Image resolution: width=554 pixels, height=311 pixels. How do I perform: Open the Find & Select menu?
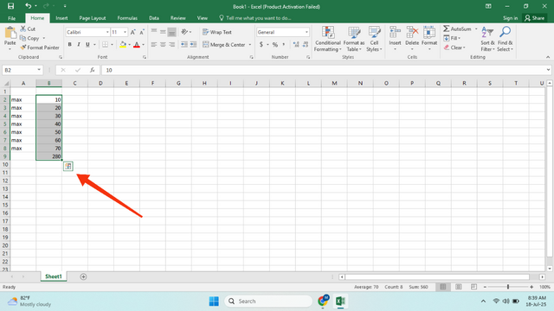(x=506, y=39)
